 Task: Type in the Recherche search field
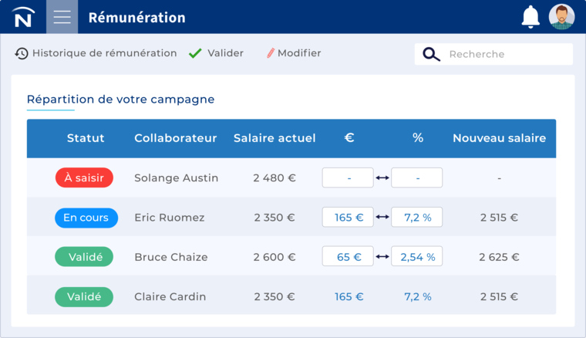(x=505, y=54)
